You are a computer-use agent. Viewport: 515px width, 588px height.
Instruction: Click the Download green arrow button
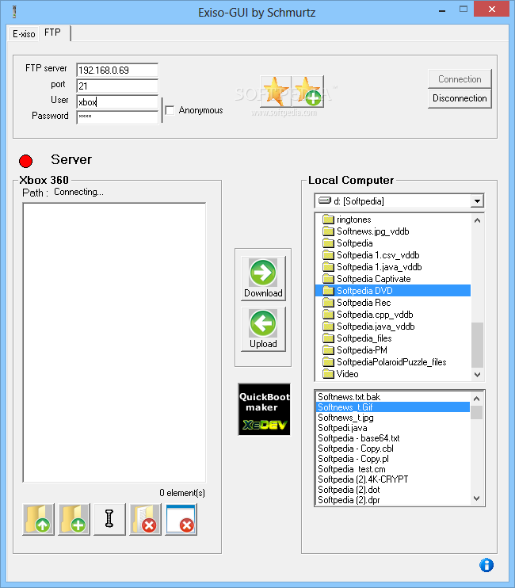263,278
